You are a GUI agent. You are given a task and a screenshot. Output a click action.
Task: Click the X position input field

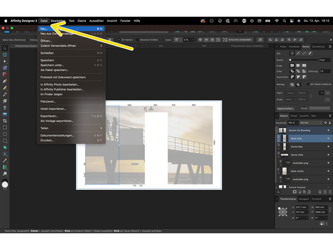click(x=301, y=207)
